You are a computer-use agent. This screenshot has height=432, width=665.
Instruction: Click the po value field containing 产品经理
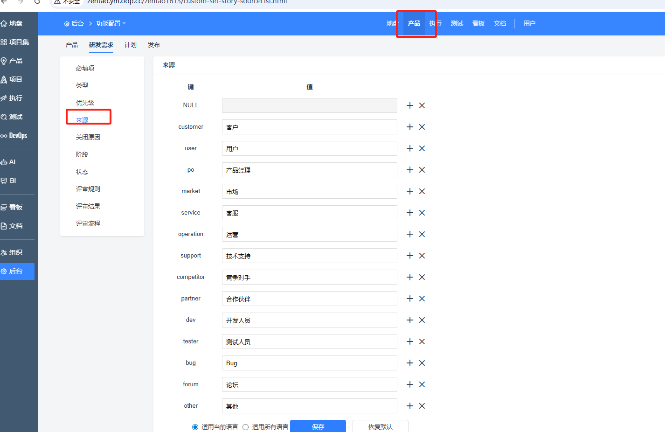310,170
